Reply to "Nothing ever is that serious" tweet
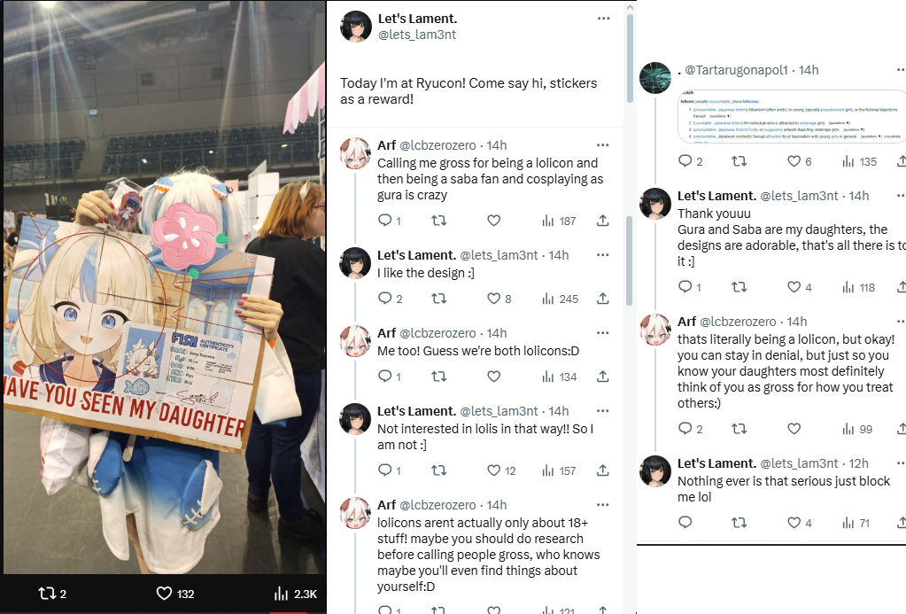This screenshot has height=614, width=906. point(685,523)
